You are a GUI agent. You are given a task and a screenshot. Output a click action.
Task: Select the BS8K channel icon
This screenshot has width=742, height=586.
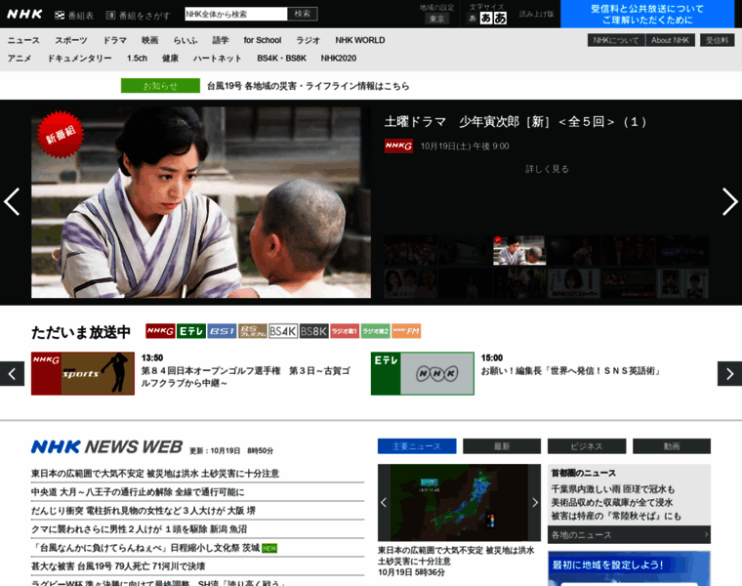tap(314, 331)
